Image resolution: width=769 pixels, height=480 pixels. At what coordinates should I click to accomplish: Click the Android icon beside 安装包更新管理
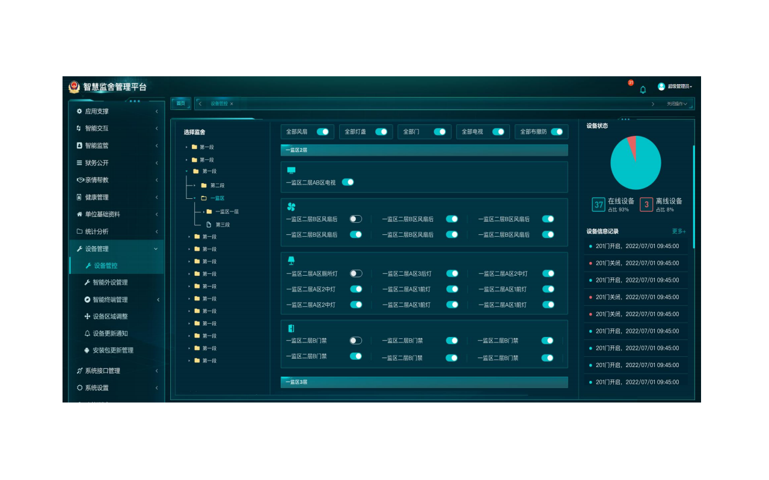tap(87, 350)
